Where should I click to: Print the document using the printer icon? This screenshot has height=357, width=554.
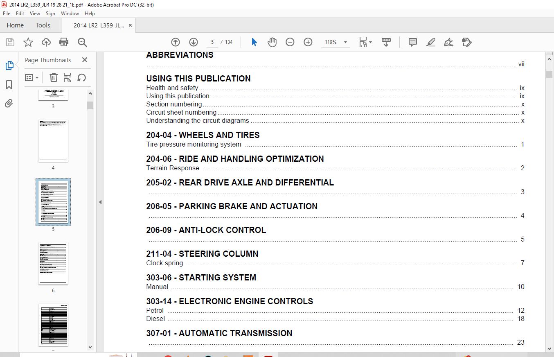64,42
